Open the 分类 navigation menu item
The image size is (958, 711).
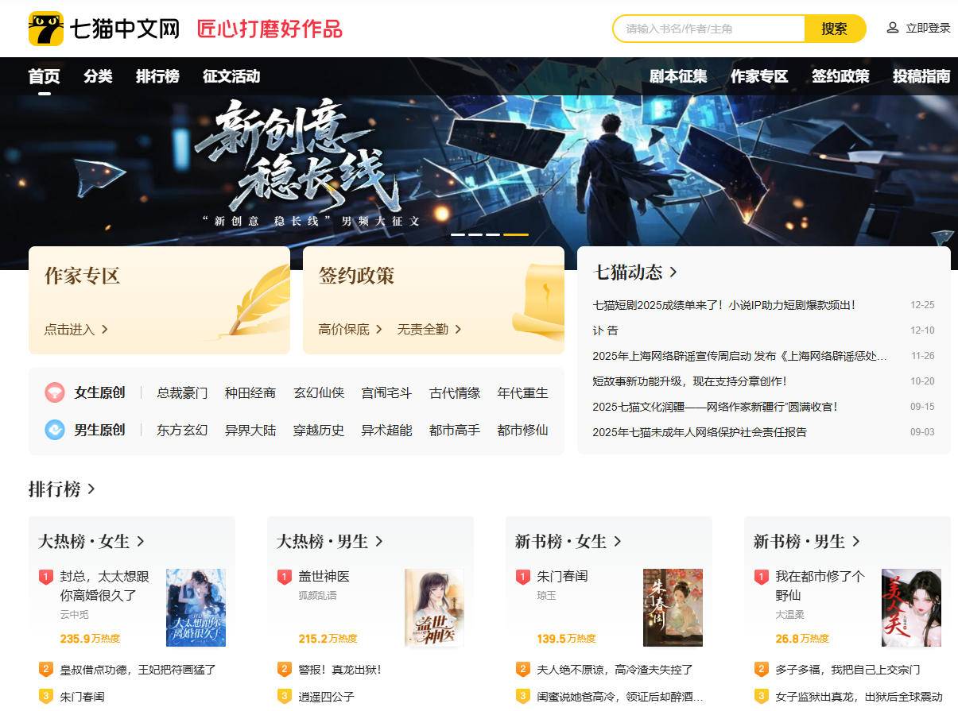click(x=97, y=76)
